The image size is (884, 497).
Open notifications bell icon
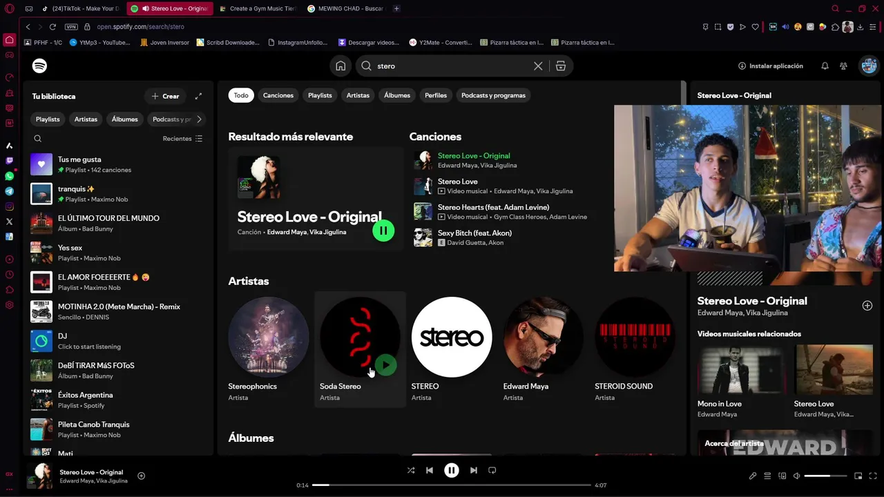point(825,66)
